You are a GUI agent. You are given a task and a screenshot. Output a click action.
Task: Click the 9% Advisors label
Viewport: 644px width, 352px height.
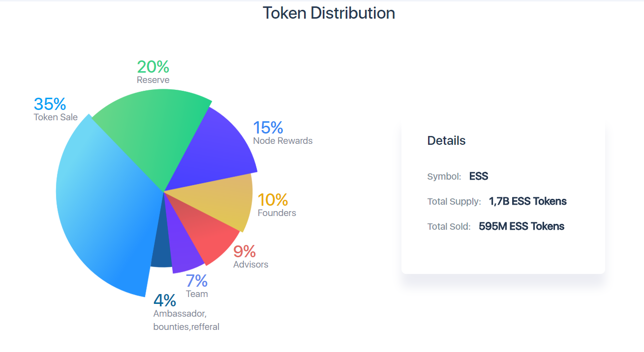pyautogui.click(x=245, y=252)
